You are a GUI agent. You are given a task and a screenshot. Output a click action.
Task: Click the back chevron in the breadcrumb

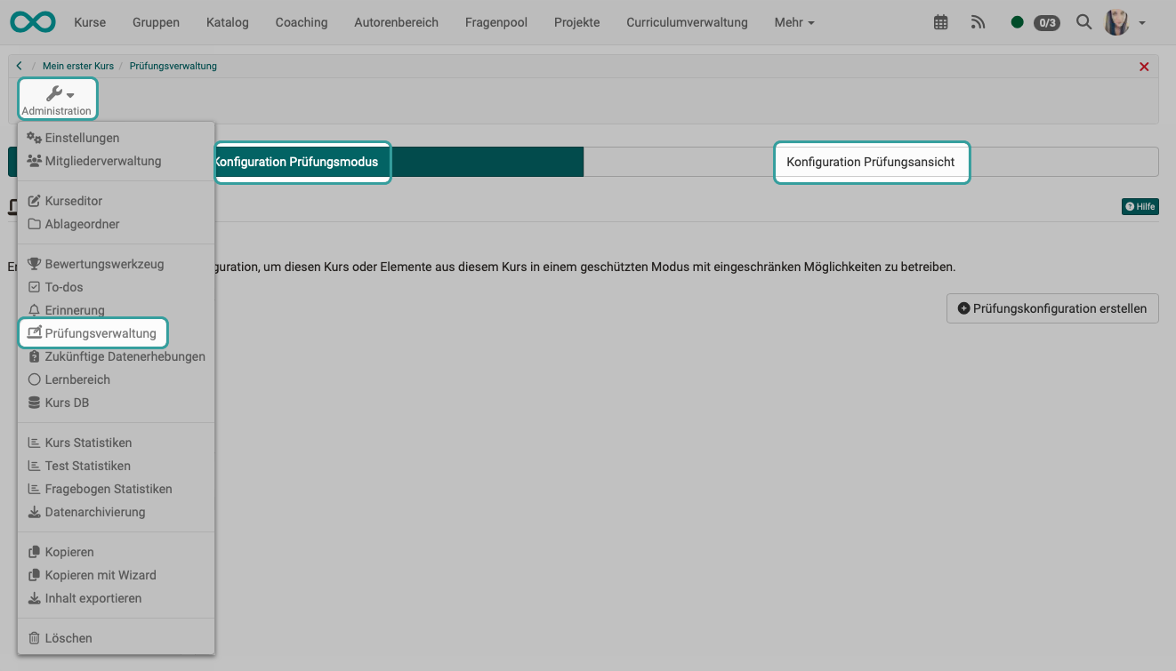(19, 65)
